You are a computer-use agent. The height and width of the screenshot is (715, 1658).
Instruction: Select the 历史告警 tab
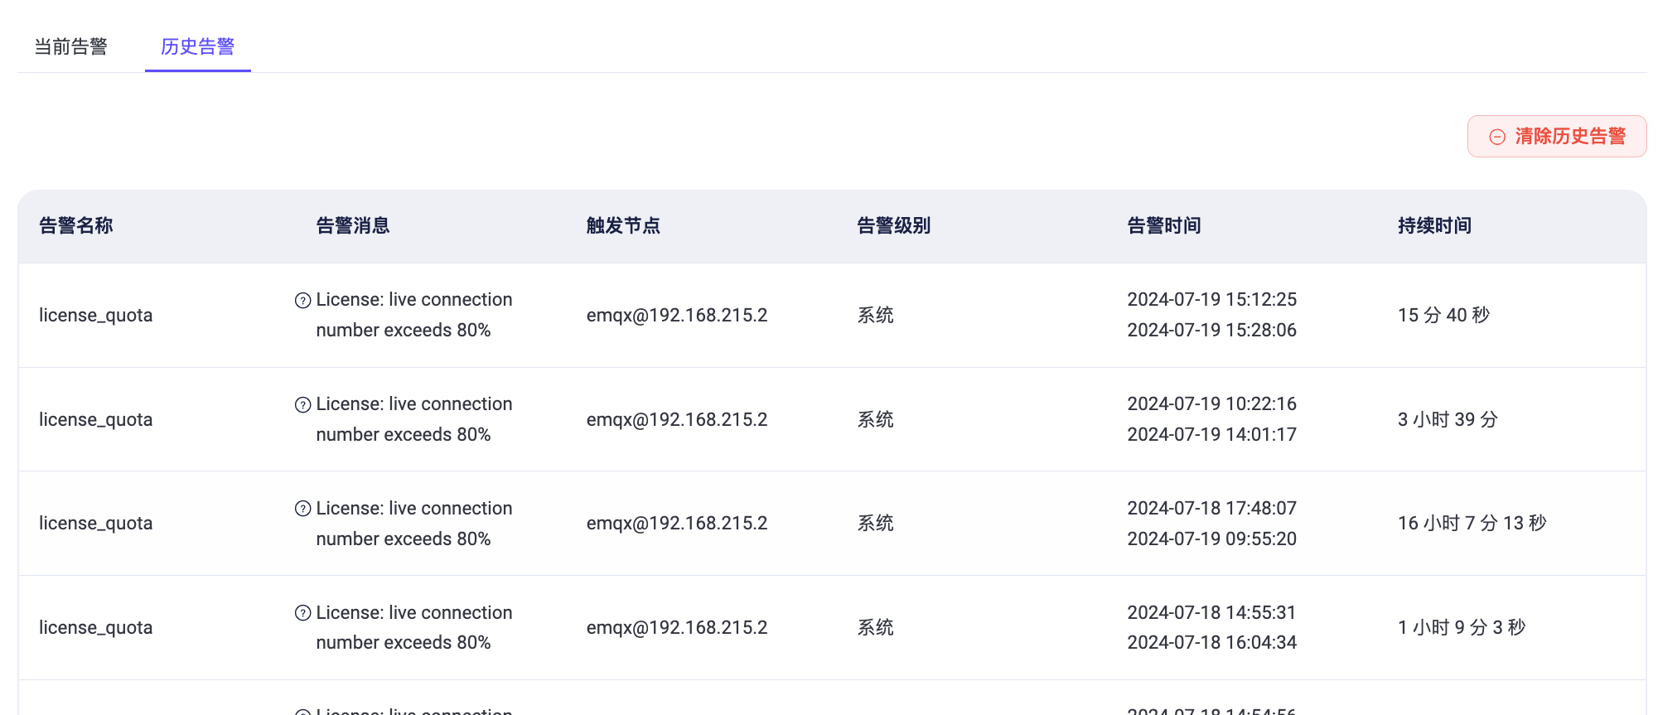[x=197, y=46]
